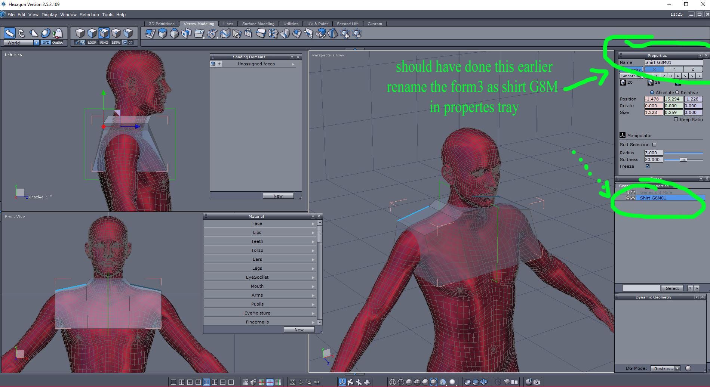Screen dimensions: 710x387
Task: Select the arrow selection tool
Action: pyautogui.click(x=10, y=33)
